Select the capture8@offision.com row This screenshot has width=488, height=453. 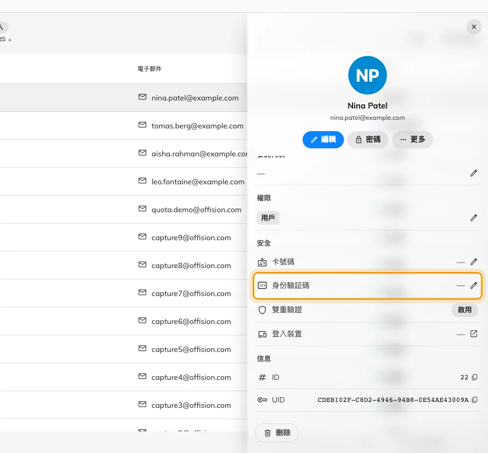[124, 265]
